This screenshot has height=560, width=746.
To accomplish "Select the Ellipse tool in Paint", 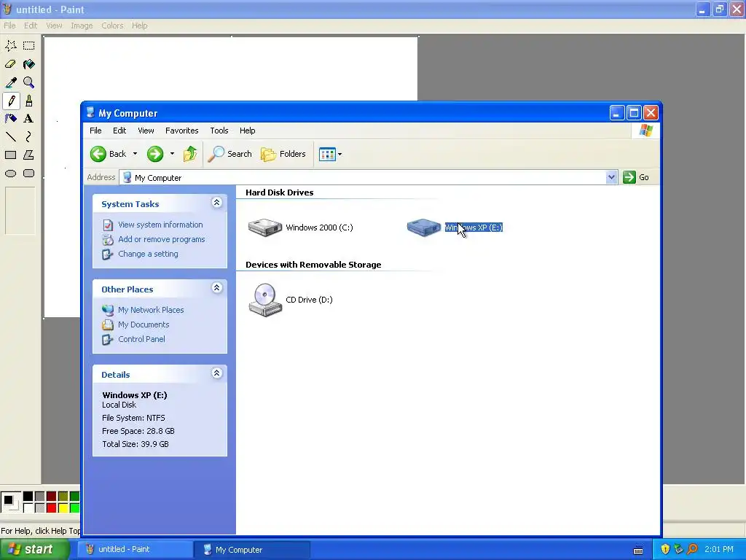I will (10, 174).
